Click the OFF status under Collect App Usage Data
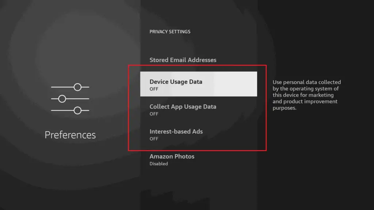 [154, 114]
